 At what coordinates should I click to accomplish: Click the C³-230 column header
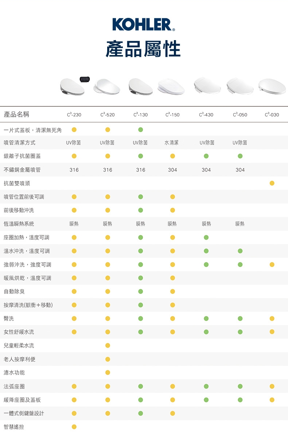74,115
